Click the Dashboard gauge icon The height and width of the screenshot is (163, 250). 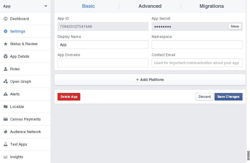pyautogui.click(x=5, y=19)
